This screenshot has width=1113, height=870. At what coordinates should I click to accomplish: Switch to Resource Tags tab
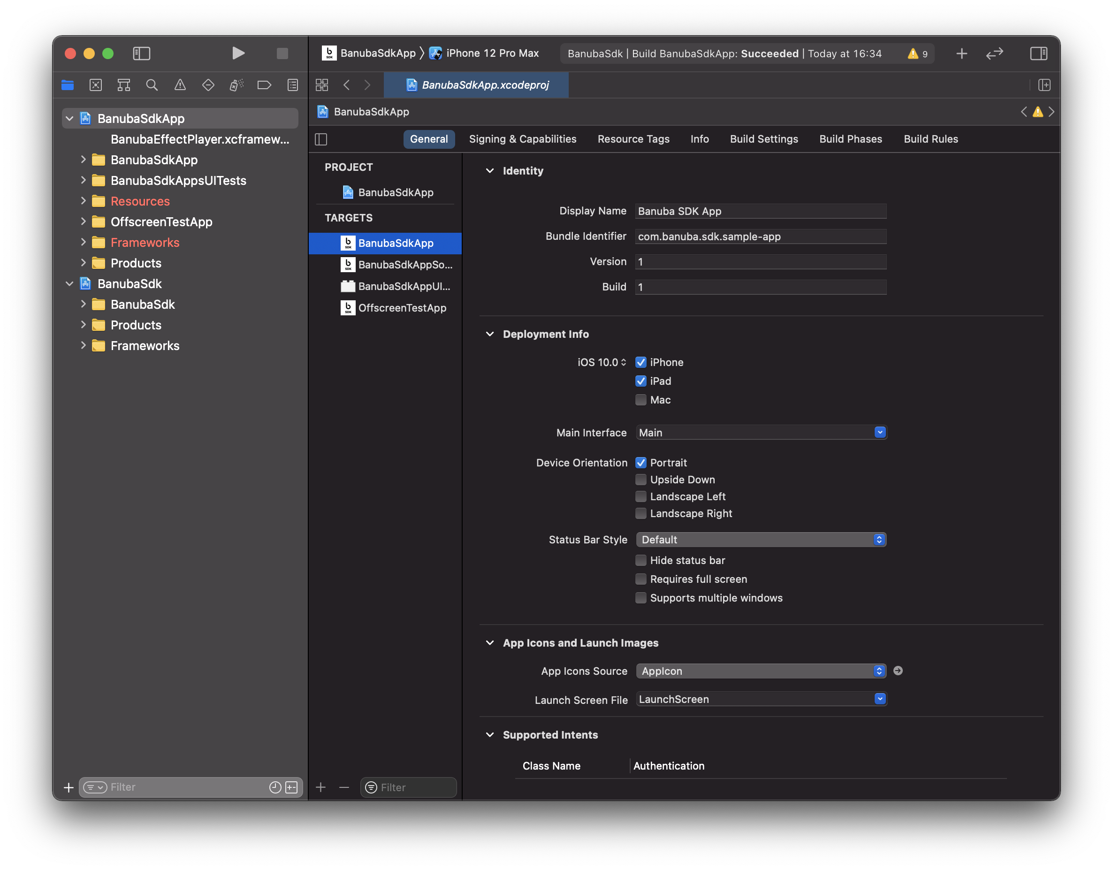pos(633,139)
